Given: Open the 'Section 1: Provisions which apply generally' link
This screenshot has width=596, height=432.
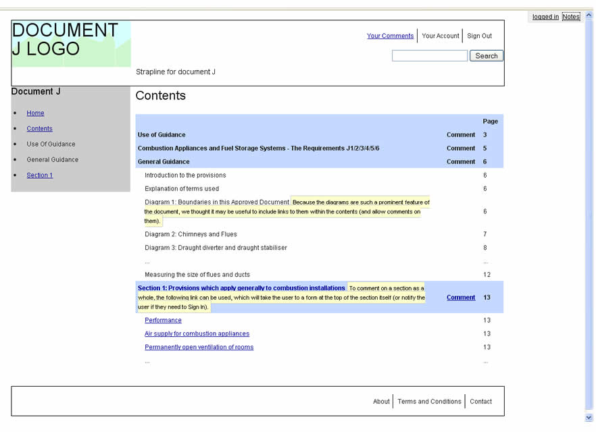Looking at the screenshot, I should click(x=241, y=288).
